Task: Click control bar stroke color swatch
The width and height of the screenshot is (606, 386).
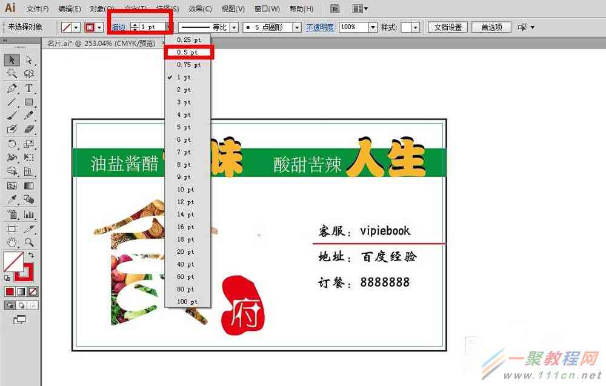Action: [x=90, y=27]
